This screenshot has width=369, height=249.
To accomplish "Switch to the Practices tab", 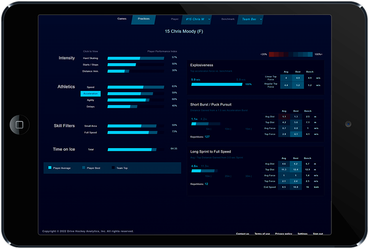I will tap(143, 19).
